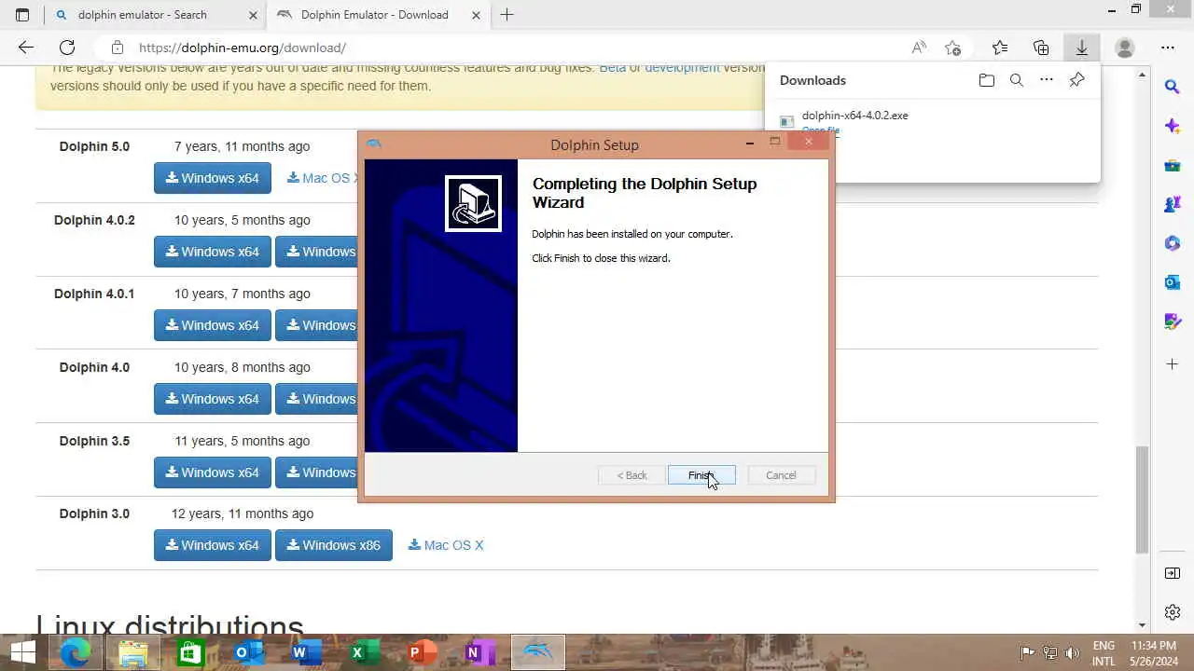Follow the development versions link

682,68
